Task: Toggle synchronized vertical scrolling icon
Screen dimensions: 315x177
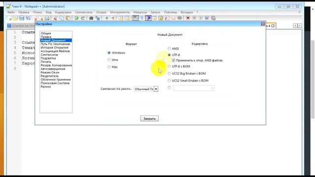Action: click(121, 18)
